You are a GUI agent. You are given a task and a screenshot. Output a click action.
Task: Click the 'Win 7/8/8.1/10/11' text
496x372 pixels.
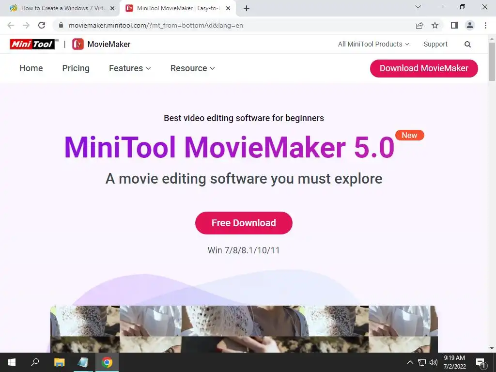point(244,250)
